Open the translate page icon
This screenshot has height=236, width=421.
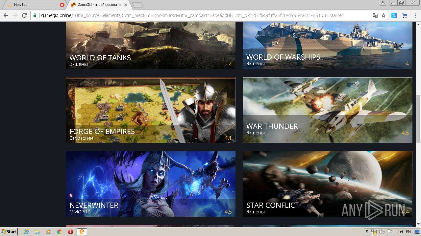coord(375,15)
